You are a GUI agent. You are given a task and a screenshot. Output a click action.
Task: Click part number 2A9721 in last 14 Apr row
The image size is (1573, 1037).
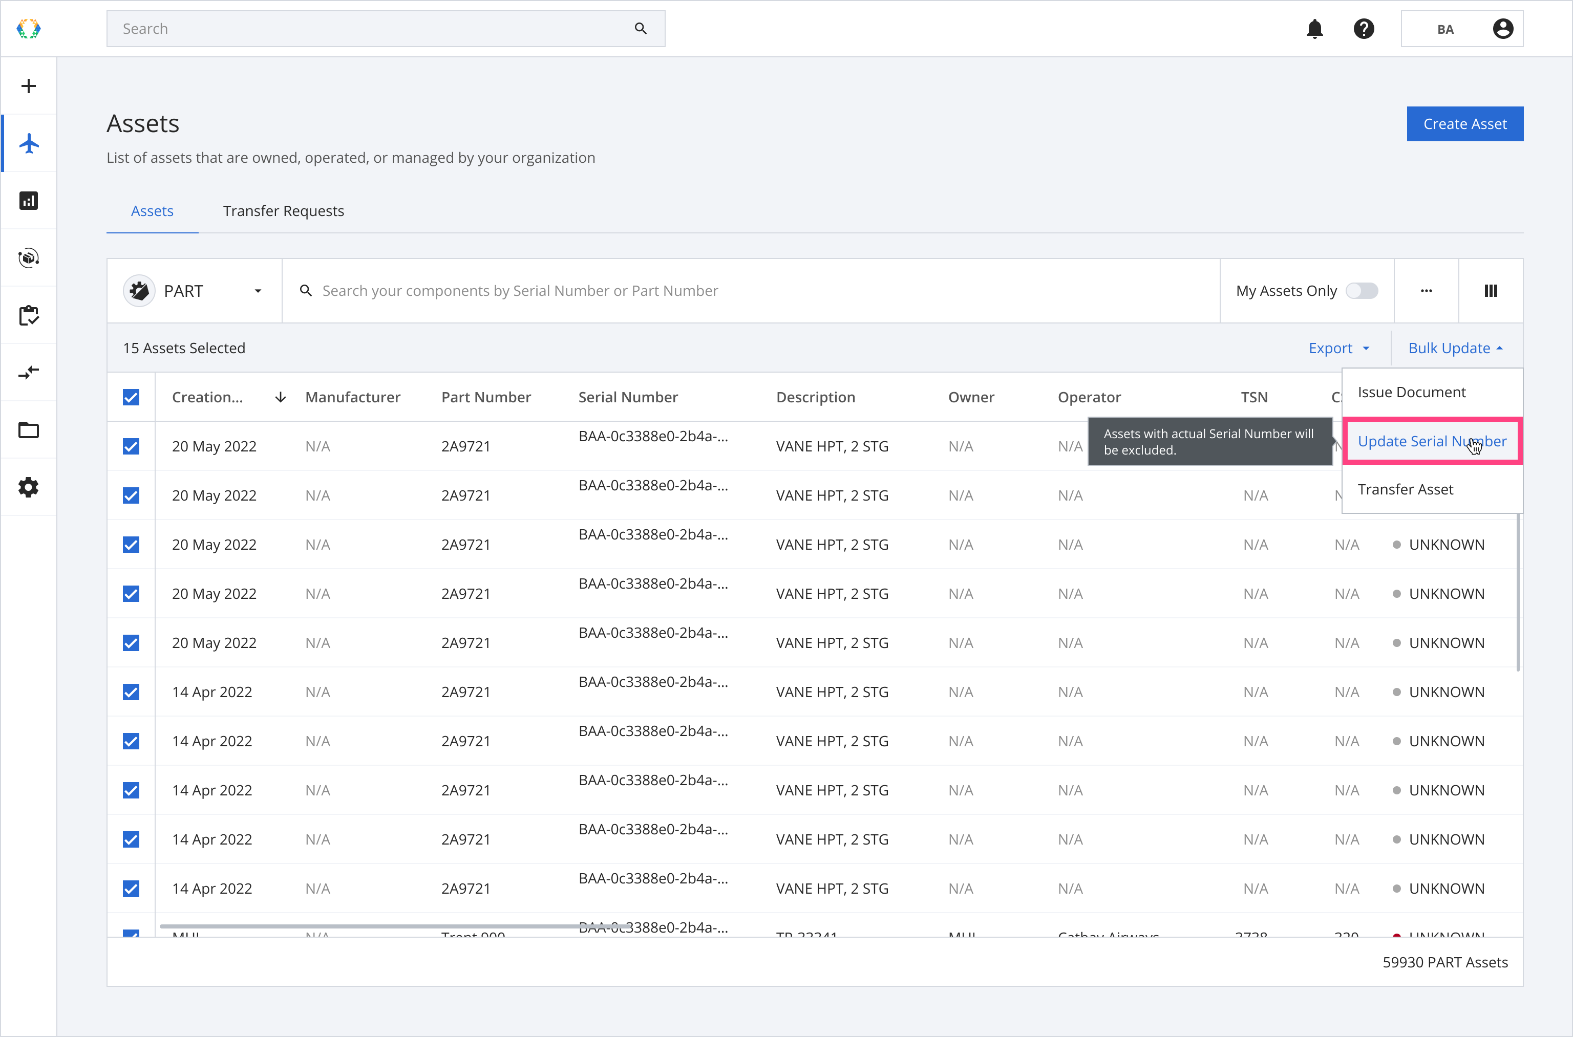point(465,888)
